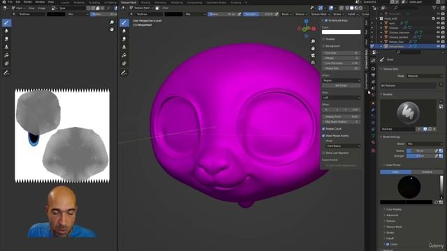Toggle the Repeat Count checkbox
447x251 pixels.
point(323,129)
